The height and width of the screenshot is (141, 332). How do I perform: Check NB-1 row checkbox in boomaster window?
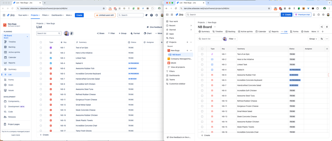41,48
